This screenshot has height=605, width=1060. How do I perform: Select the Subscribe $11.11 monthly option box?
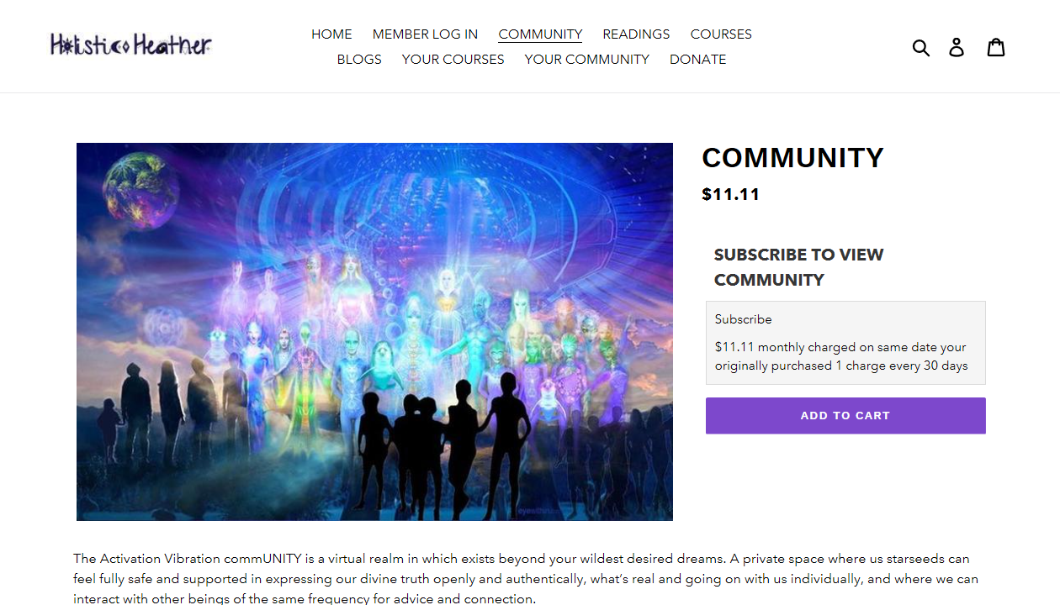tap(845, 343)
